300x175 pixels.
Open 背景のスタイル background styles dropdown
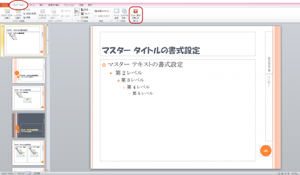point(103,11)
